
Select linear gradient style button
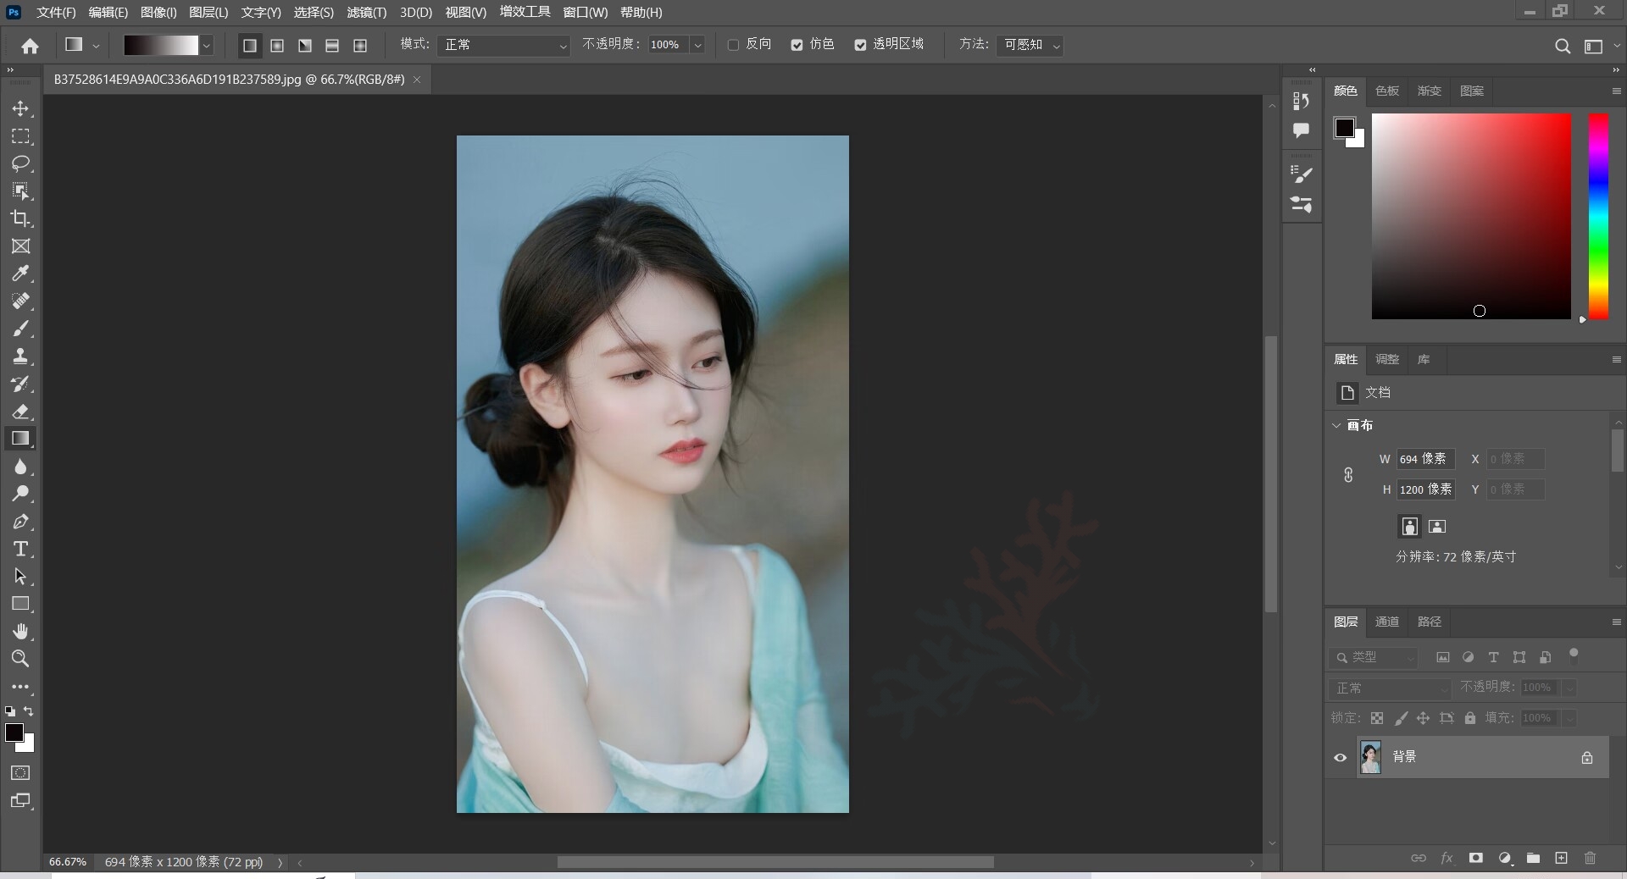(x=249, y=46)
